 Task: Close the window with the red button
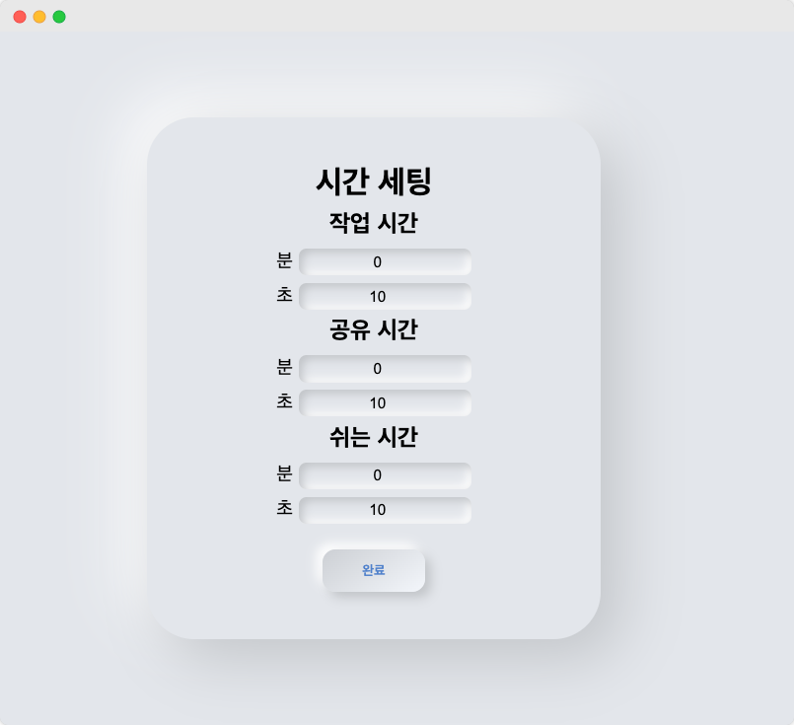[20, 17]
